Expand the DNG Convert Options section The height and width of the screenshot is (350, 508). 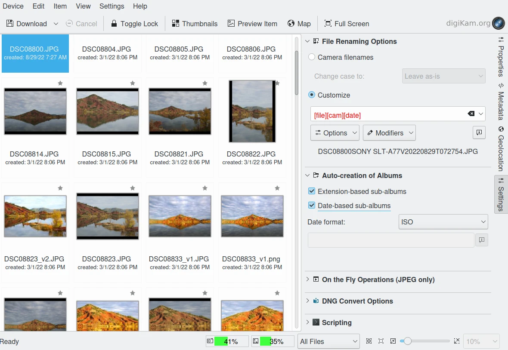pyautogui.click(x=357, y=301)
